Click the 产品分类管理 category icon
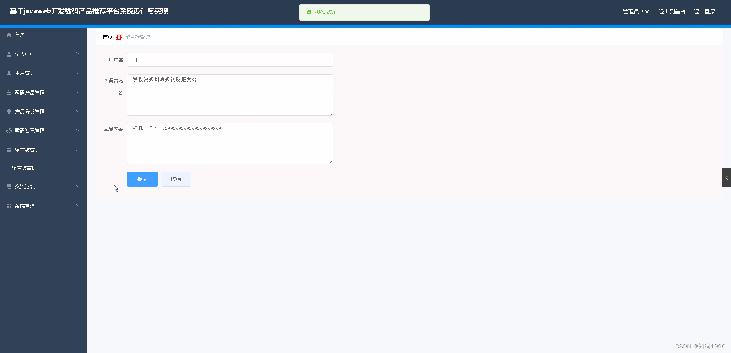The image size is (731, 353). [x=8, y=111]
